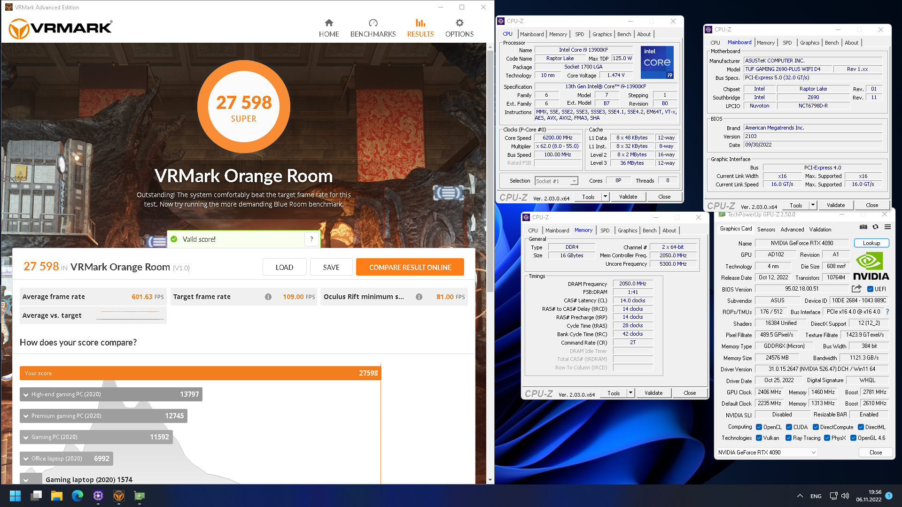902x507 pixels.
Task: Click Close button at bottom of GPU-Z
Action: [876, 453]
